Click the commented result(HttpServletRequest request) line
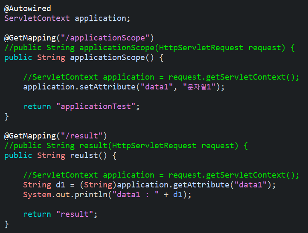This screenshot has width=308, height=233. [x=126, y=146]
